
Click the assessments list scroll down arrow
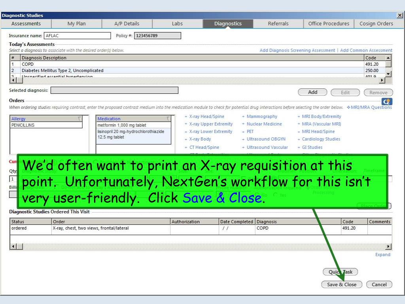pyautogui.click(x=388, y=74)
